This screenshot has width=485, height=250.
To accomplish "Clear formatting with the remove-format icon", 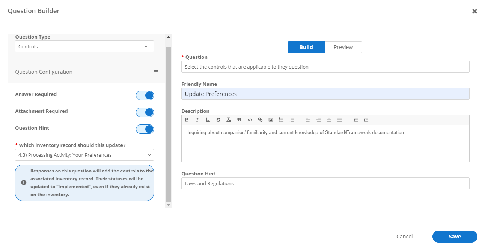I will point(229,120).
